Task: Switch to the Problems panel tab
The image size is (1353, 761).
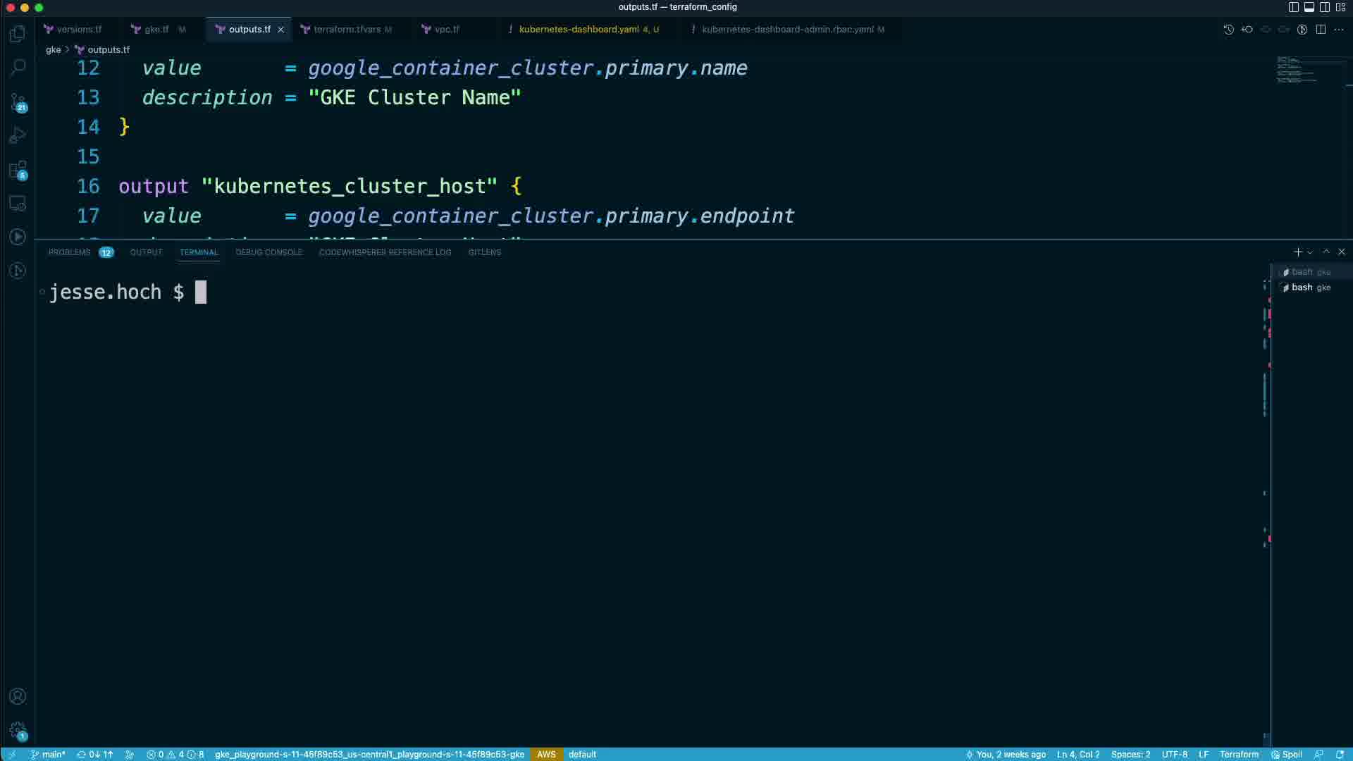Action: coord(70,252)
